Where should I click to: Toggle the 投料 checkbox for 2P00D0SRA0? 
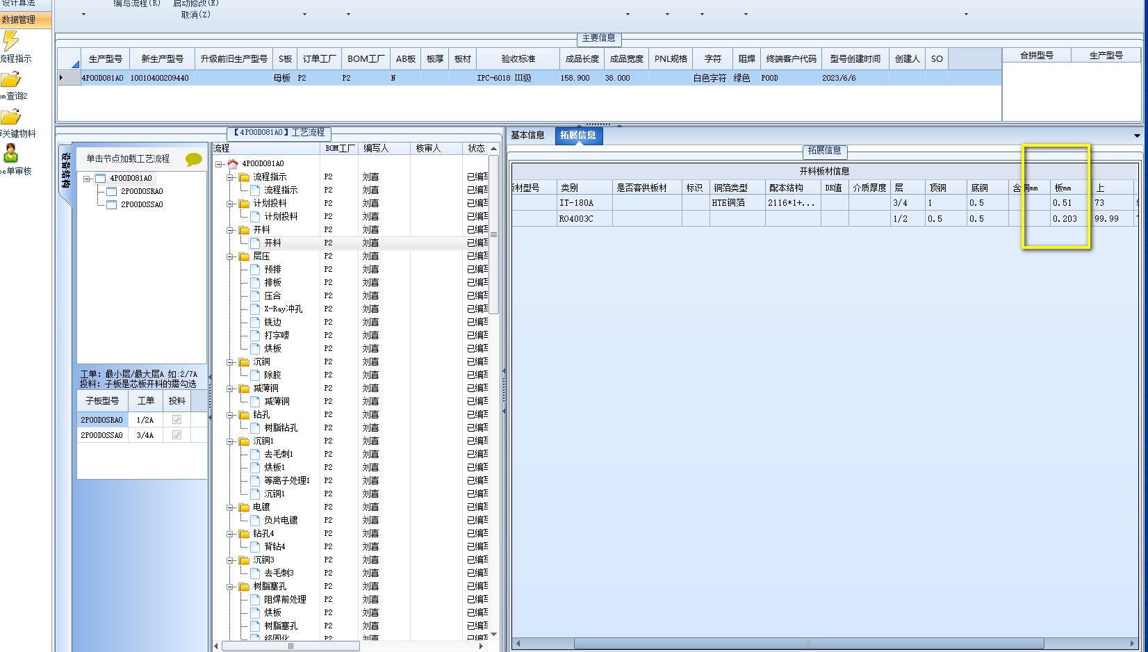click(x=177, y=420)
